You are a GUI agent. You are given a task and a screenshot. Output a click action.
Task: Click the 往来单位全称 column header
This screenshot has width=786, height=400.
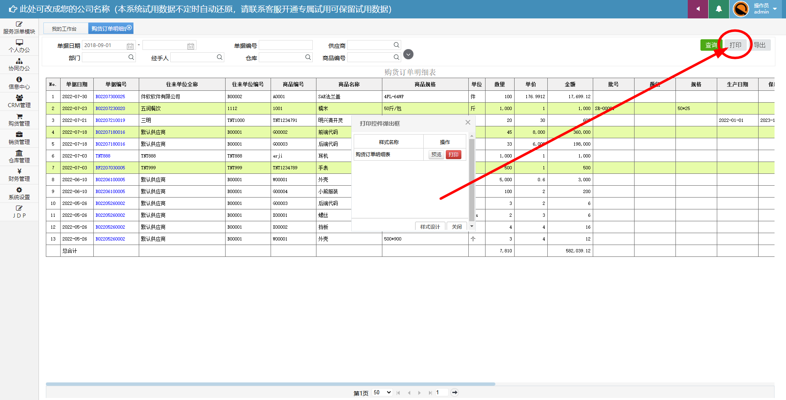(182, 84)
